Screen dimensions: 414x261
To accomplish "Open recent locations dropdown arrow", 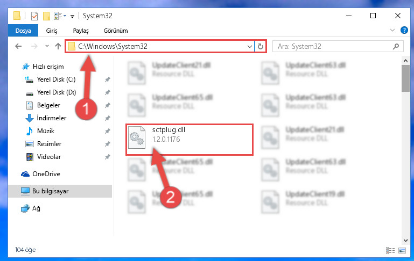I will coord(47,46).
